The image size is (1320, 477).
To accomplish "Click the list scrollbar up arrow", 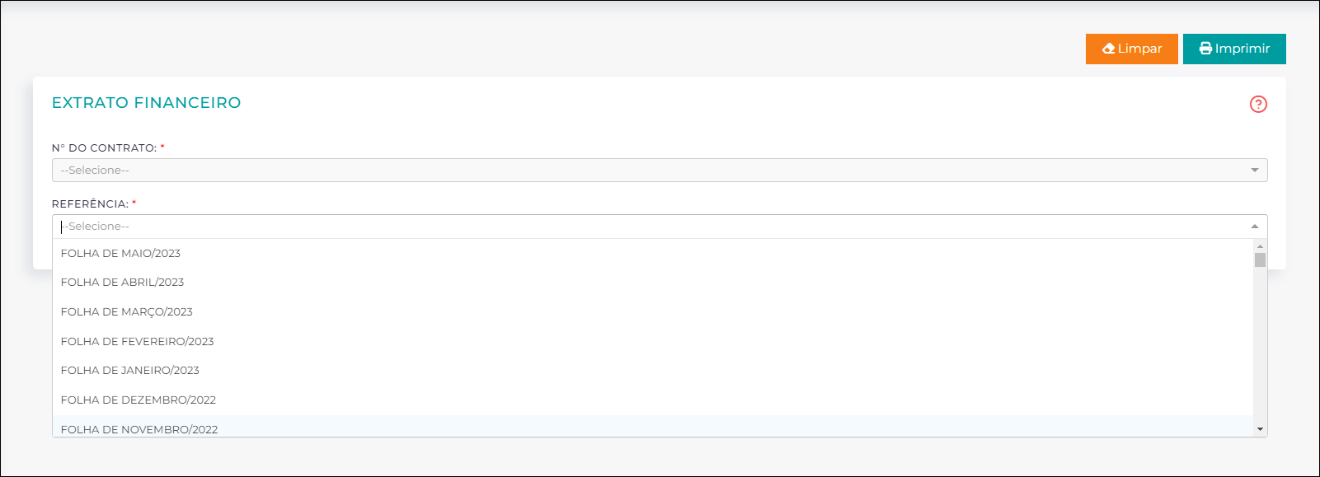I will coord(1260,246).
